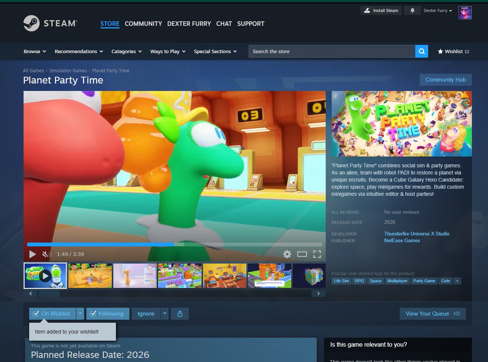Expand the Categories menu

click(126, 51)
